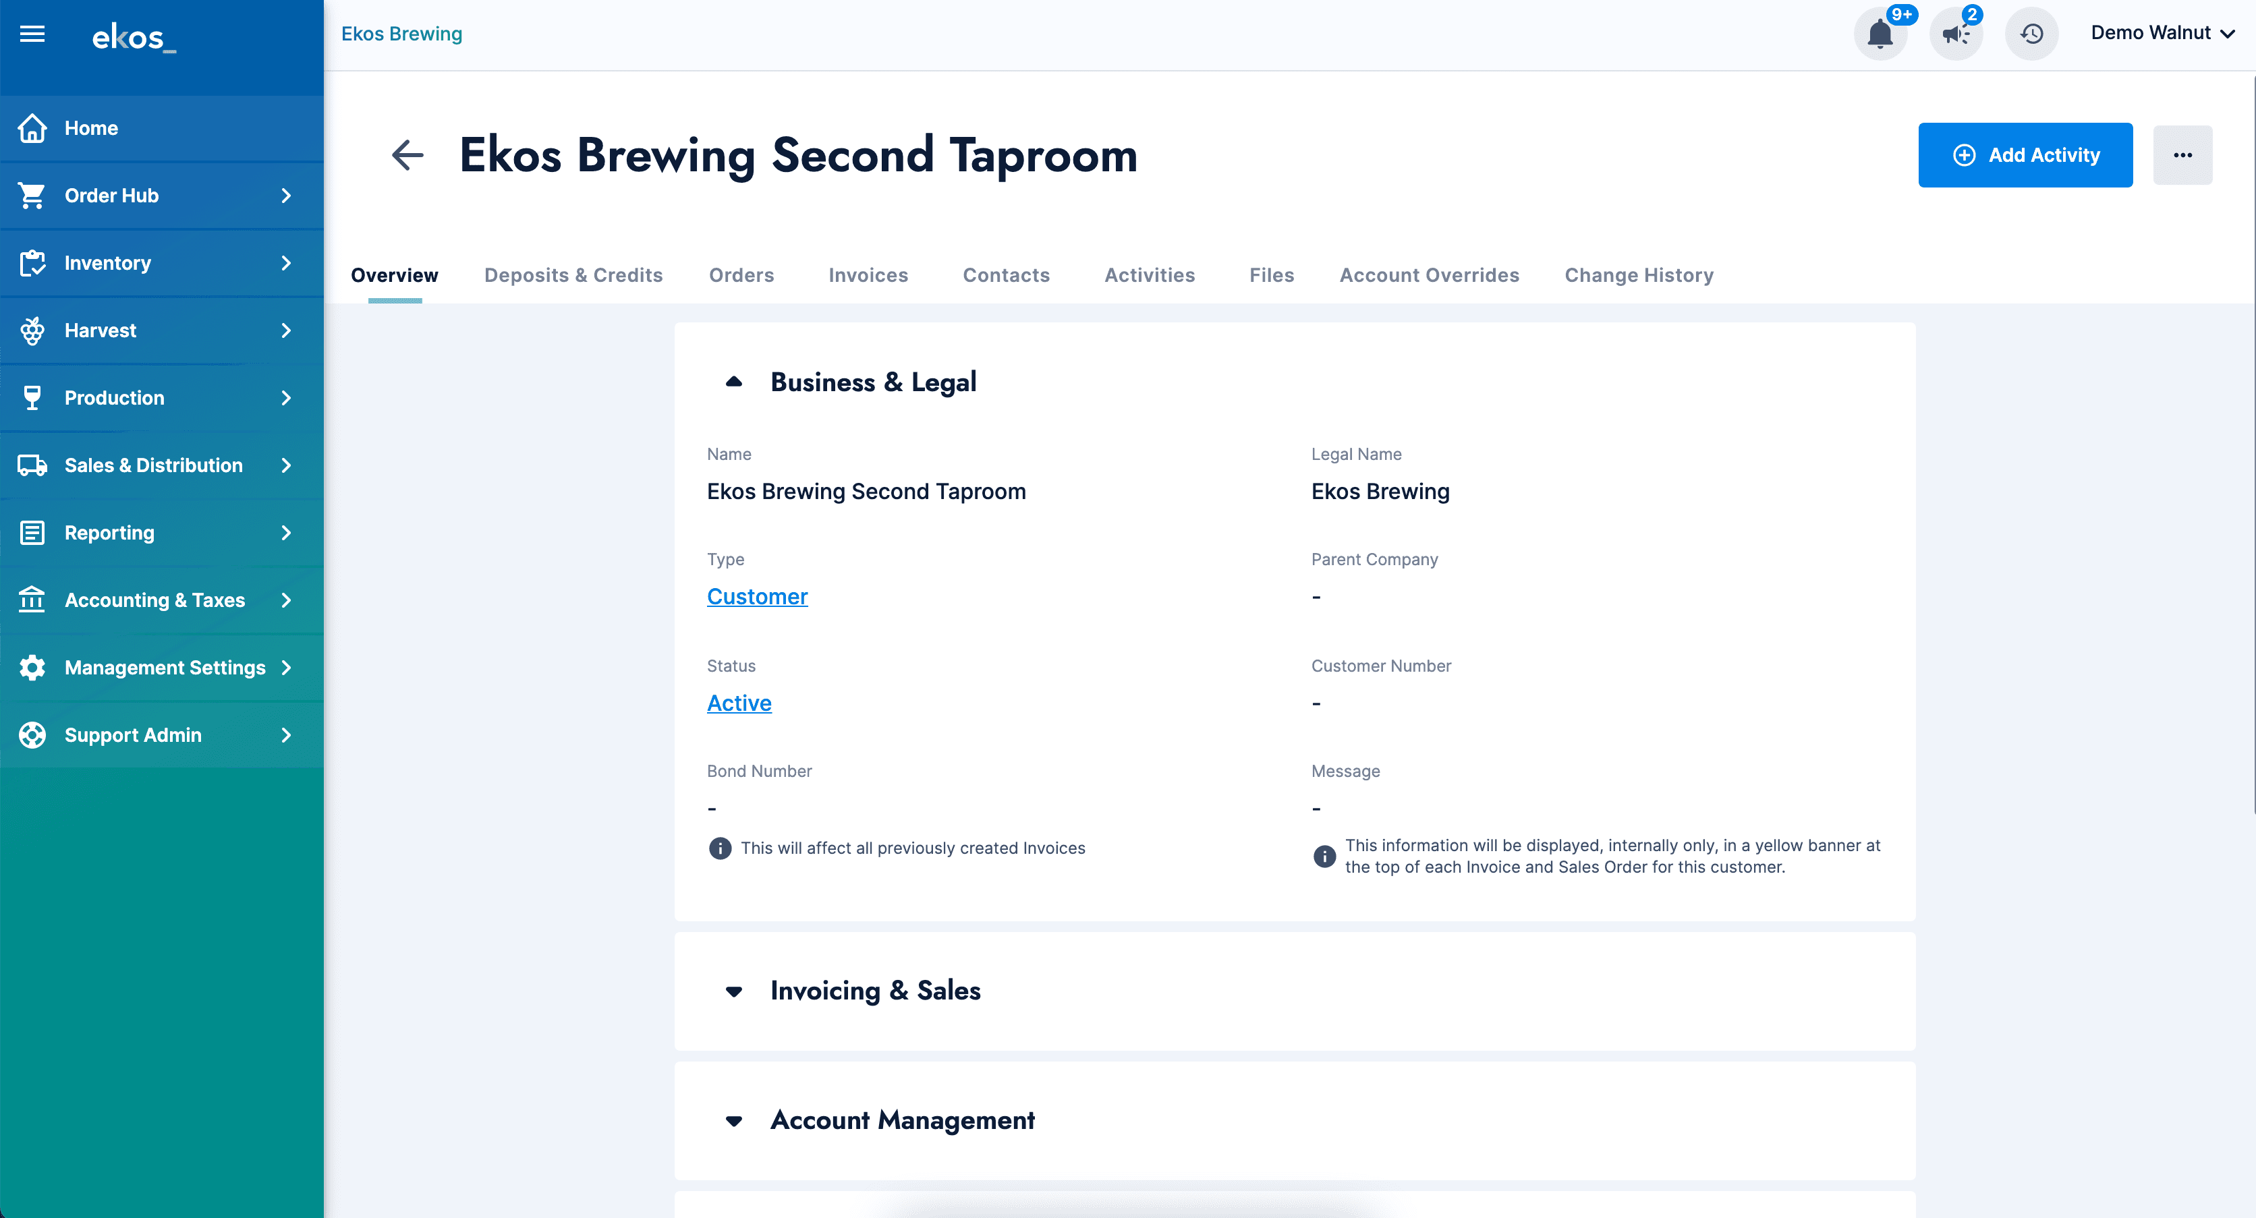
Task: Expand the Account Management section
Action: coord(734,1121)
